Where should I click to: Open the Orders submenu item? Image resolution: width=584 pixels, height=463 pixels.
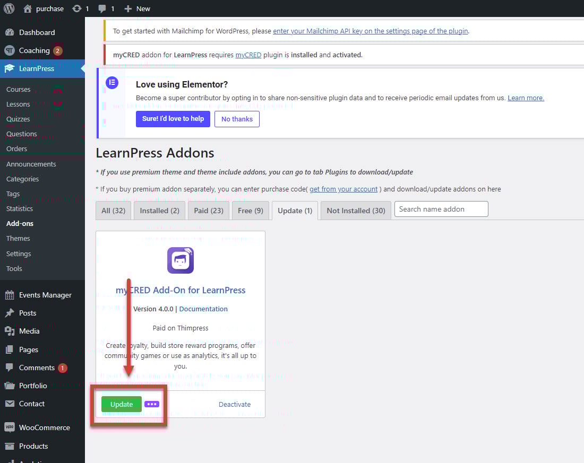tap(16, 148)
